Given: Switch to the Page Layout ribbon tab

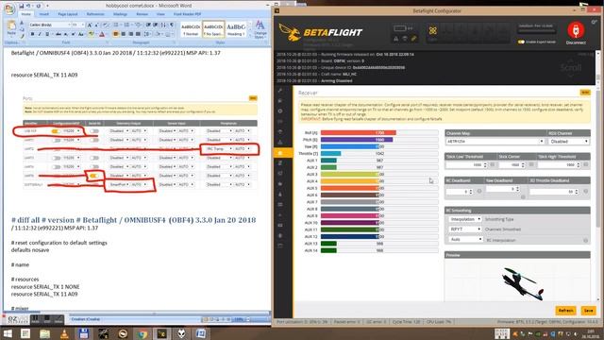Looking at the screenshot, I should 68,14.
